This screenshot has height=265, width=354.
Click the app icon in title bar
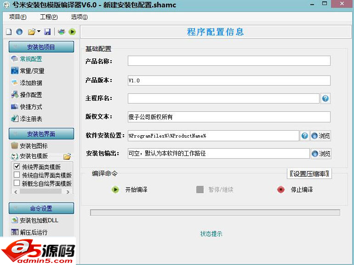7,5
